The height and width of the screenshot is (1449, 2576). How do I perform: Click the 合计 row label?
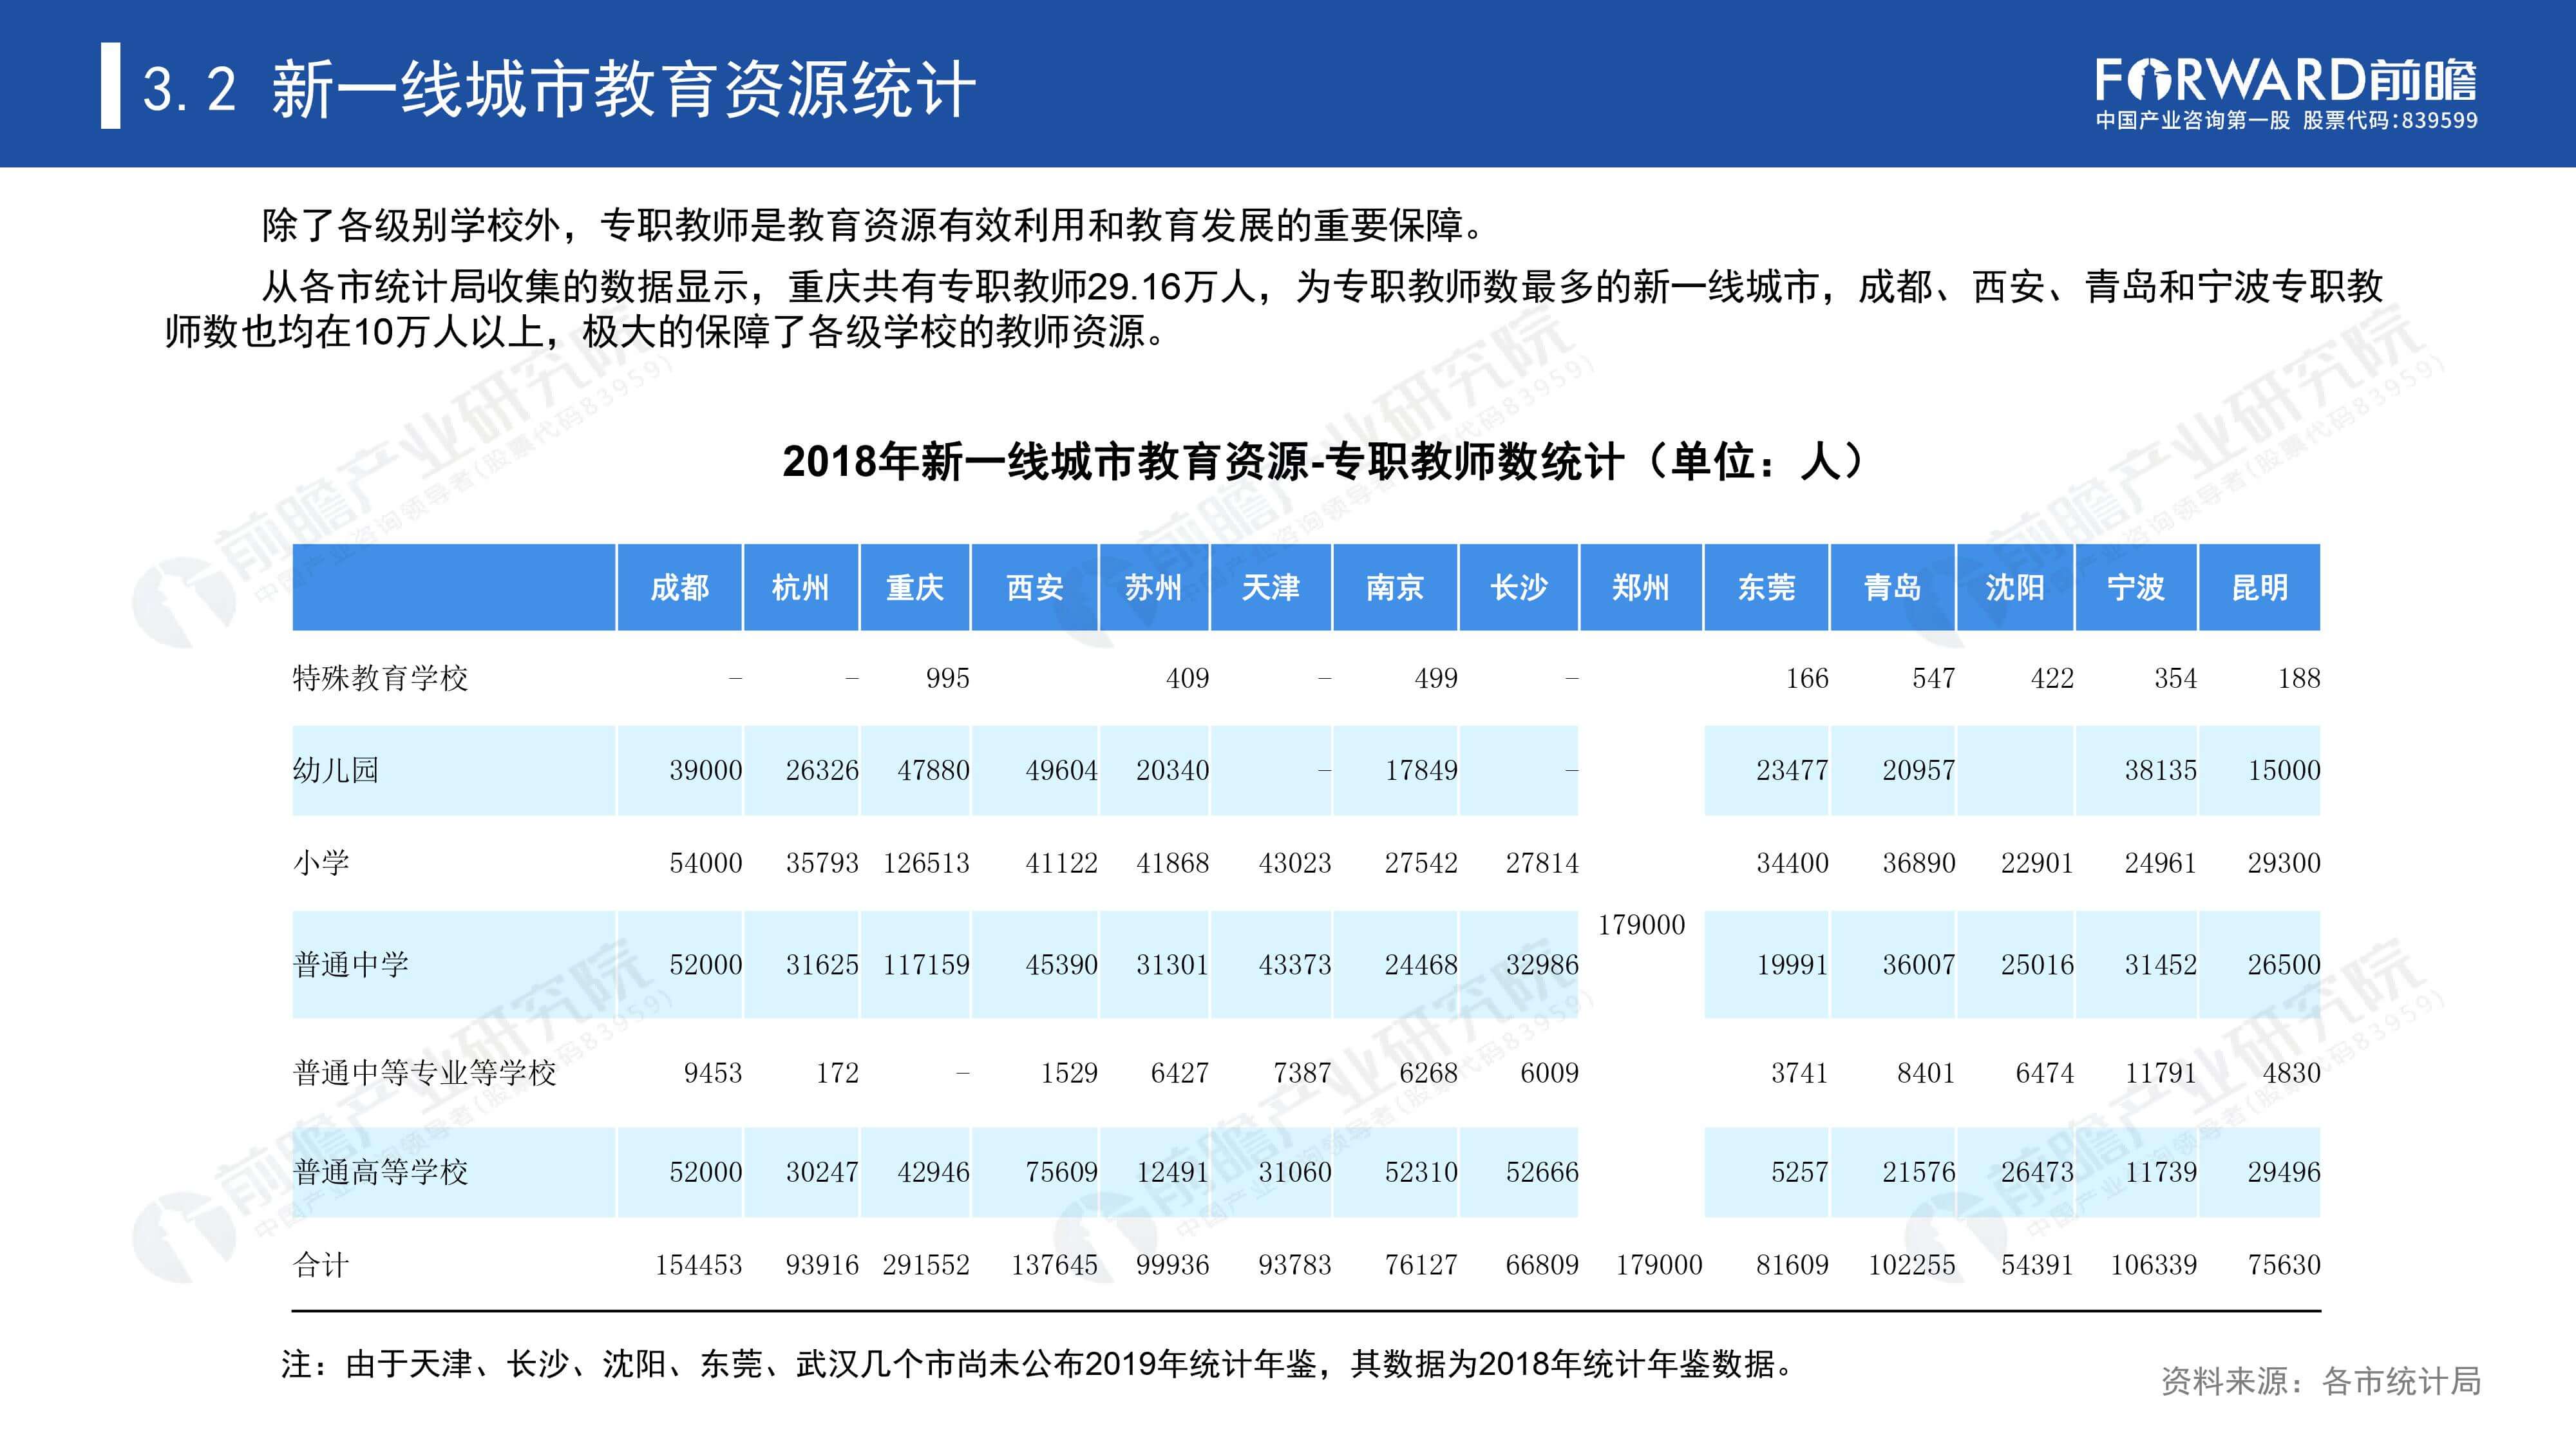pyautogui.click(x=321, y=1265)
